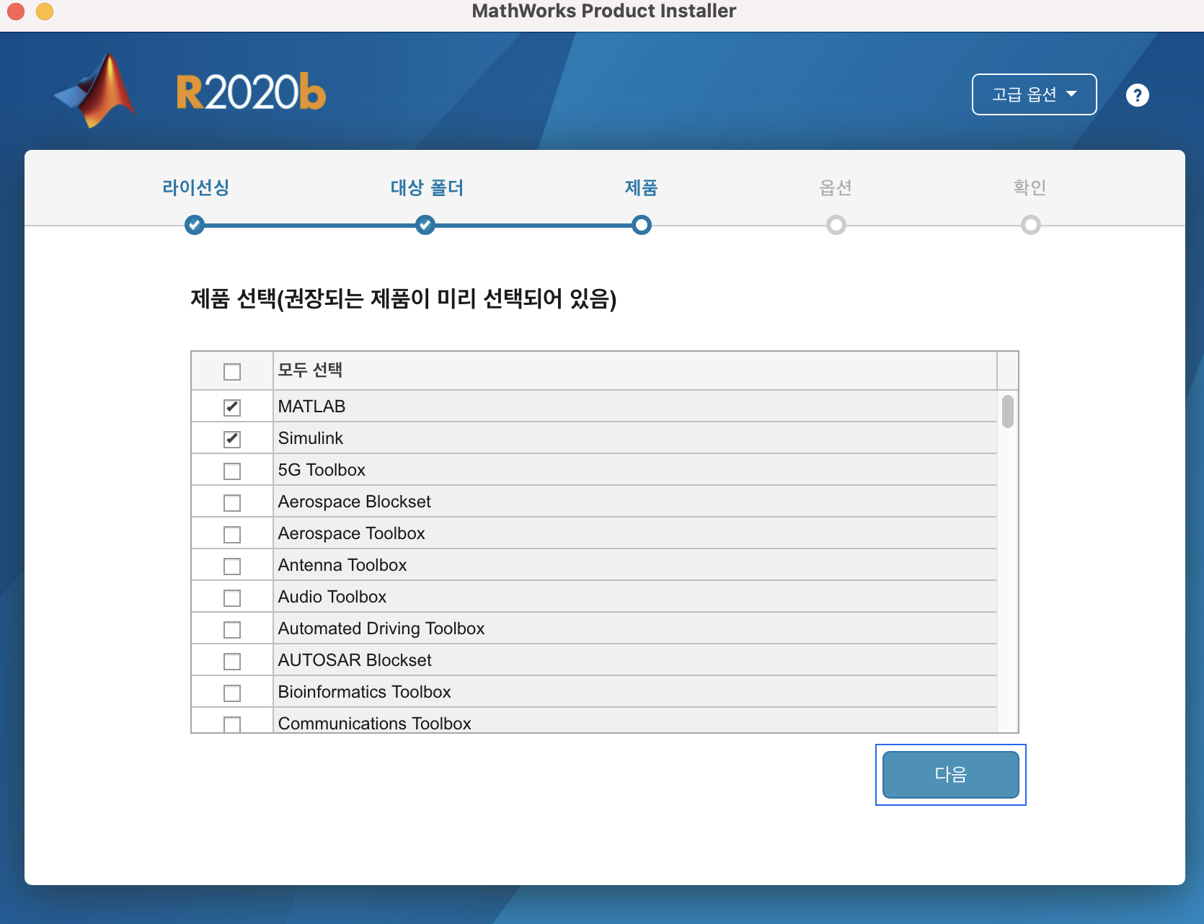Image resolution: width=1204 pixels, height=924 pixels.
Task: Uncheck the MATLAB checkbox
Action: (232, 407)
